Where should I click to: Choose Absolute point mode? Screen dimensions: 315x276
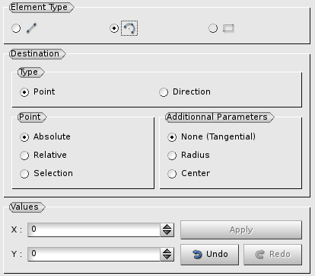click(x=45, y=137)
